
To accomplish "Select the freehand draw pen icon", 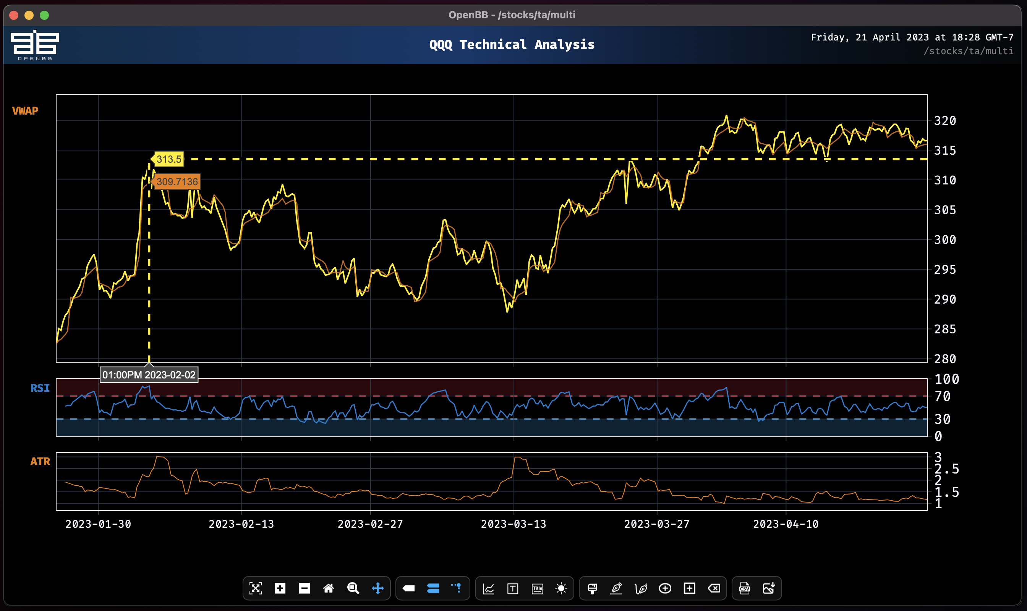I will pos(641,588).
